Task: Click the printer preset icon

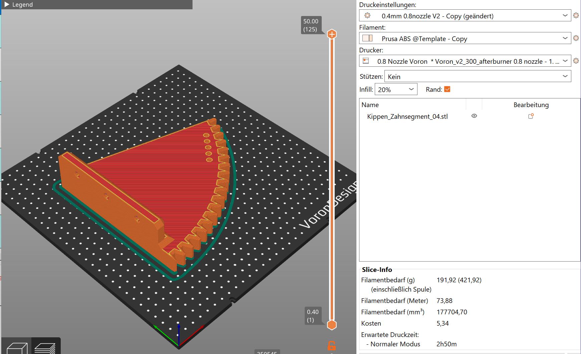Action: point(366,61)
